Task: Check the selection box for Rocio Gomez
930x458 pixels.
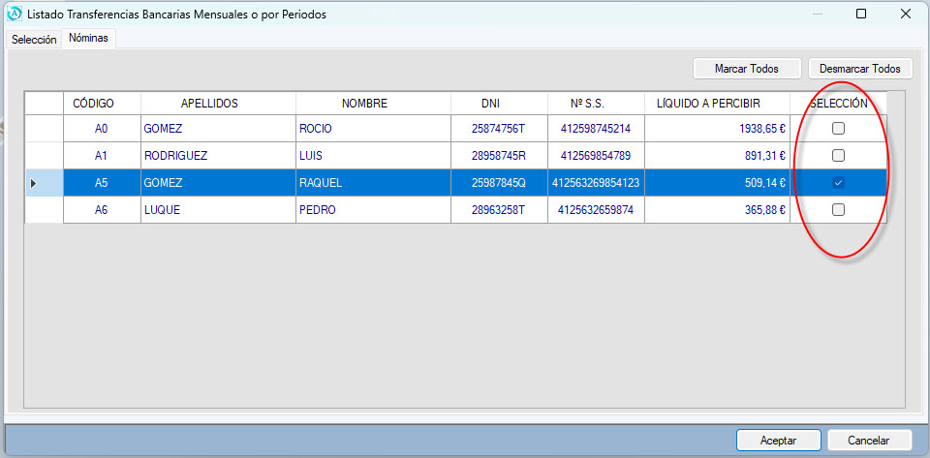Action: point(839,129)
